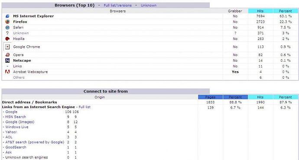
Task: Click the AT&T search (powered by Google) link
Action: coord(35,142)
